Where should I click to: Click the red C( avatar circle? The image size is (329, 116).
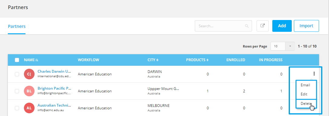pyautogui.click(x=29, y=74)
